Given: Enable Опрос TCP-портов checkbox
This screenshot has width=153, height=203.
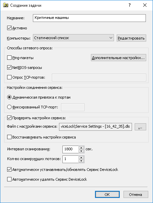Looking at the screenshot, I should (x=9, y=77).
